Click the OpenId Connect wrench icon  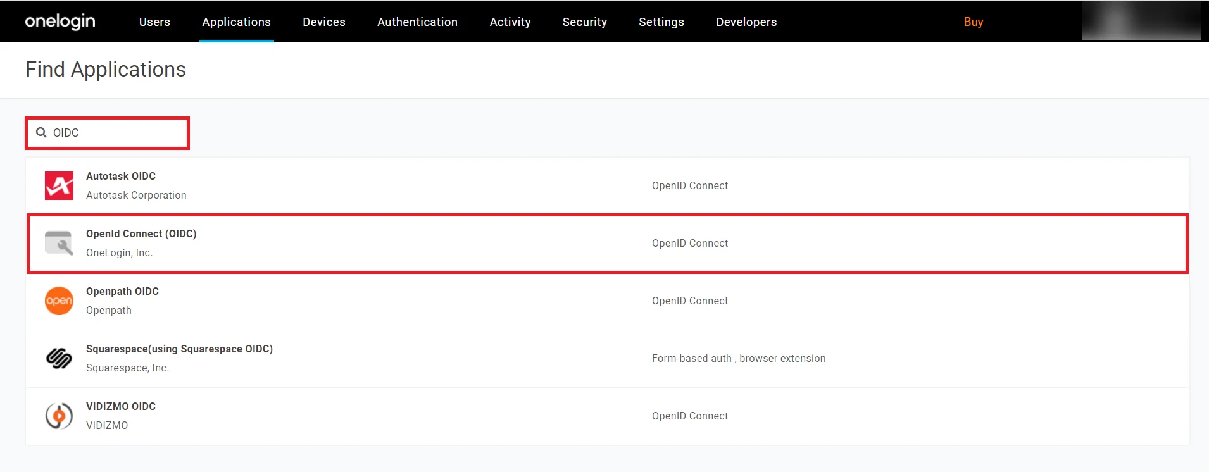click(x=59, y=243)
